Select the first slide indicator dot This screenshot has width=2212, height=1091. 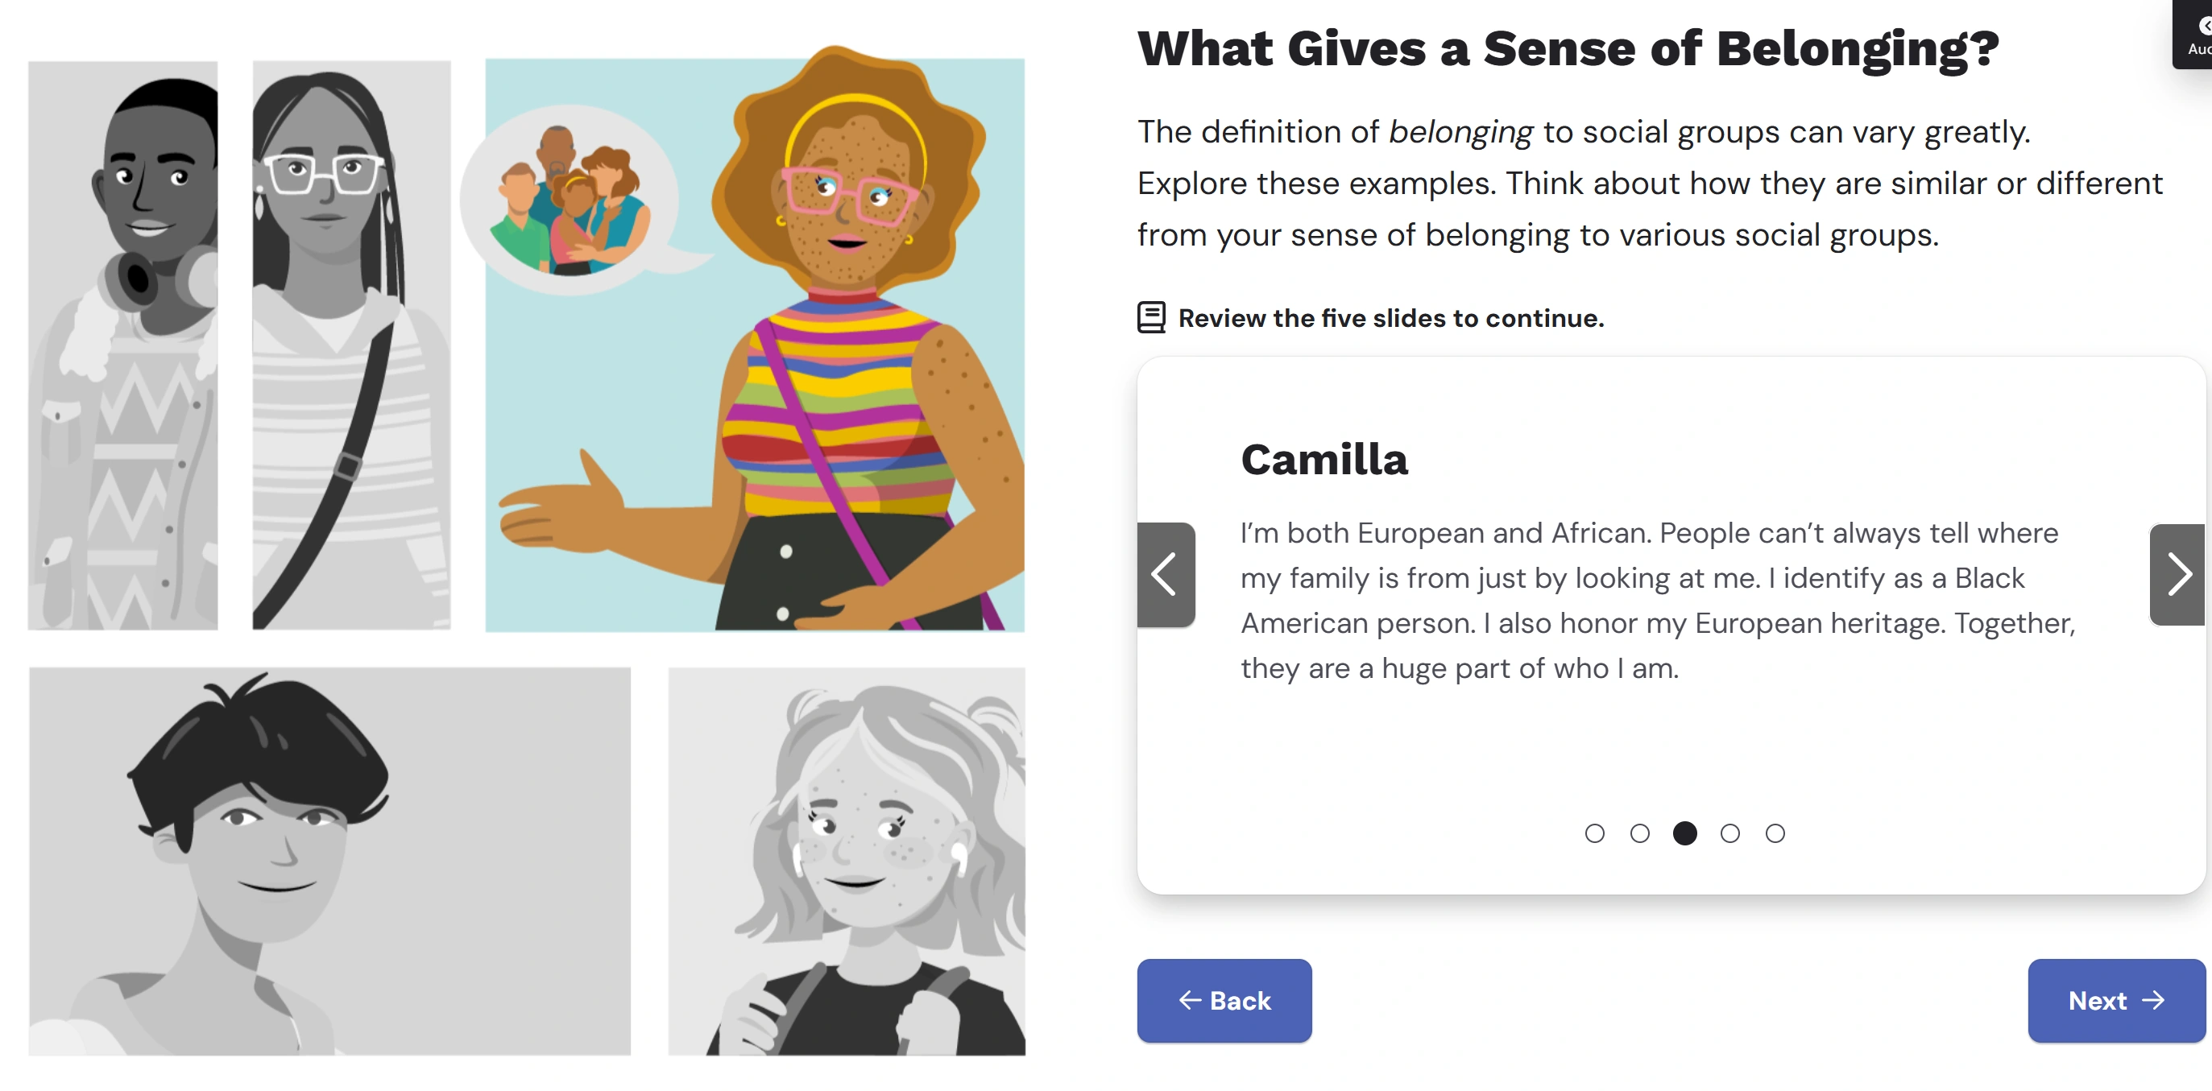coord(1593,833)
